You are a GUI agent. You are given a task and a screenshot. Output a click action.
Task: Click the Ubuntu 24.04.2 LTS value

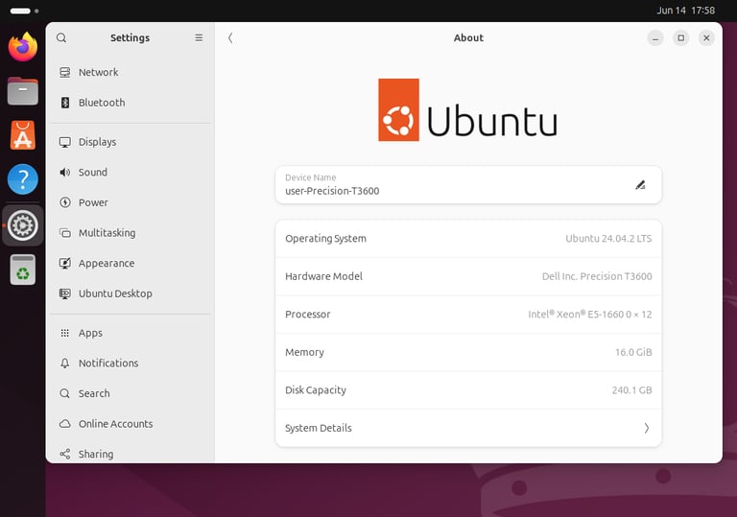coord(608,239)
